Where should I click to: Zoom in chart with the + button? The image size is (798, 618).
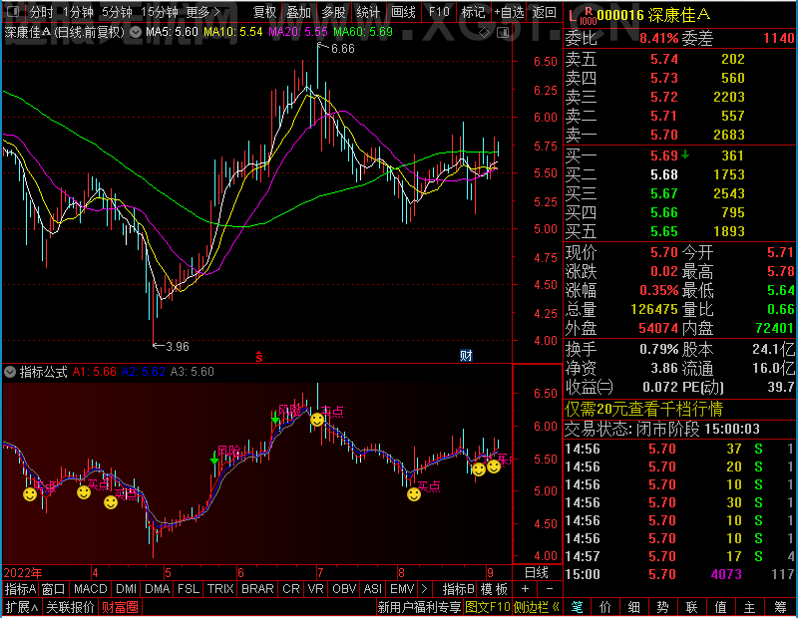(526, 589)
